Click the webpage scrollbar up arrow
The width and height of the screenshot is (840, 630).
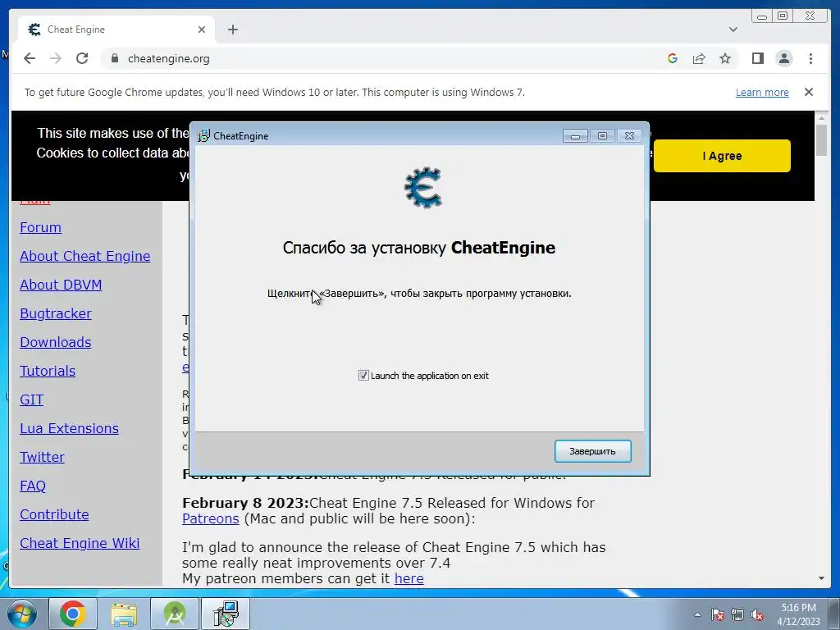[x=821, y=117]
